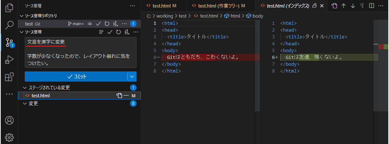Image resolution: width=389 pixels, height=144 pixels.
Task: Click open file icon in editor toolbar
Action: [334, 6]
